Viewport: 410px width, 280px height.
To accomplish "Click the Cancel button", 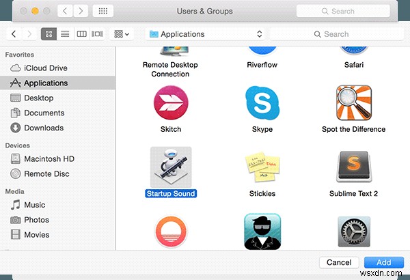I will point(339,262).
